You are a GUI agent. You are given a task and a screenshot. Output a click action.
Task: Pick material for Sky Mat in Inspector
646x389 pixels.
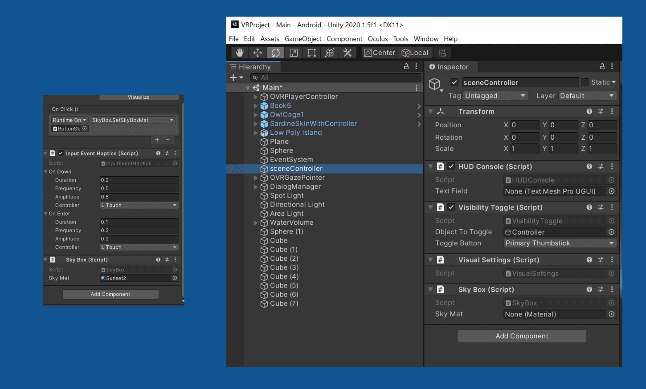(x=612, y=314)
